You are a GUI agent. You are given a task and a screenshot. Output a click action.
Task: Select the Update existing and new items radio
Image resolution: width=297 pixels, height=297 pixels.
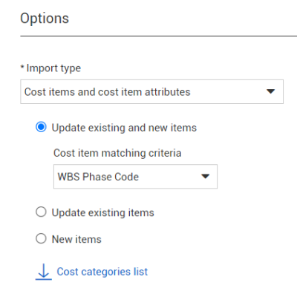[x=41, y=127]
